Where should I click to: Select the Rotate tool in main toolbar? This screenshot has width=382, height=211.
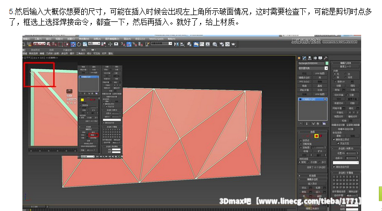pos(79,44)
